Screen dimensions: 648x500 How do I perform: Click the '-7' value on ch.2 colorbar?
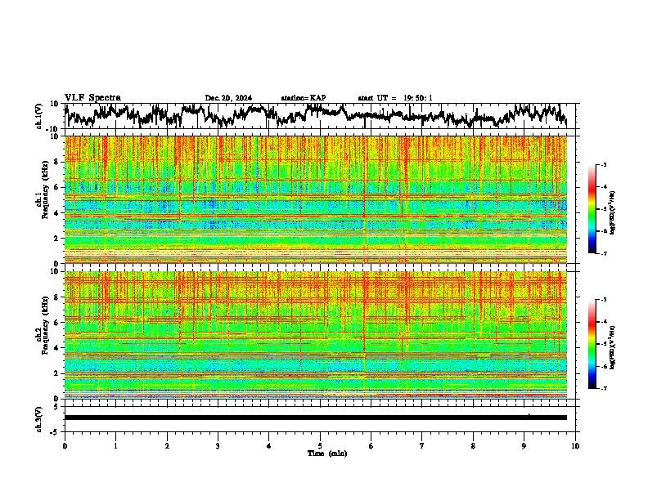click(x=603, y=388)
